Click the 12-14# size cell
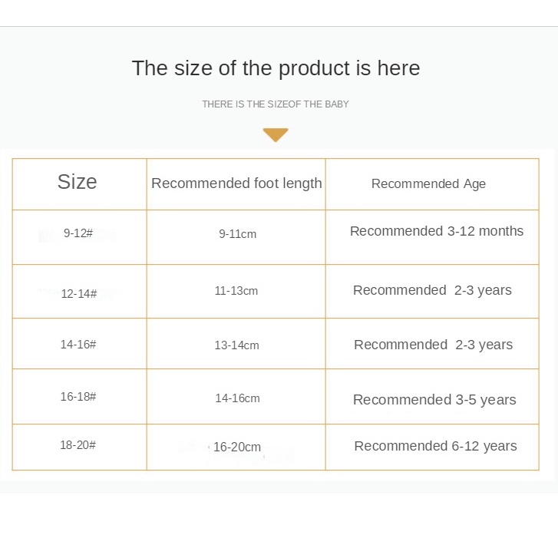The width and height of the screenshot is (558, 558). click(79, 293)
